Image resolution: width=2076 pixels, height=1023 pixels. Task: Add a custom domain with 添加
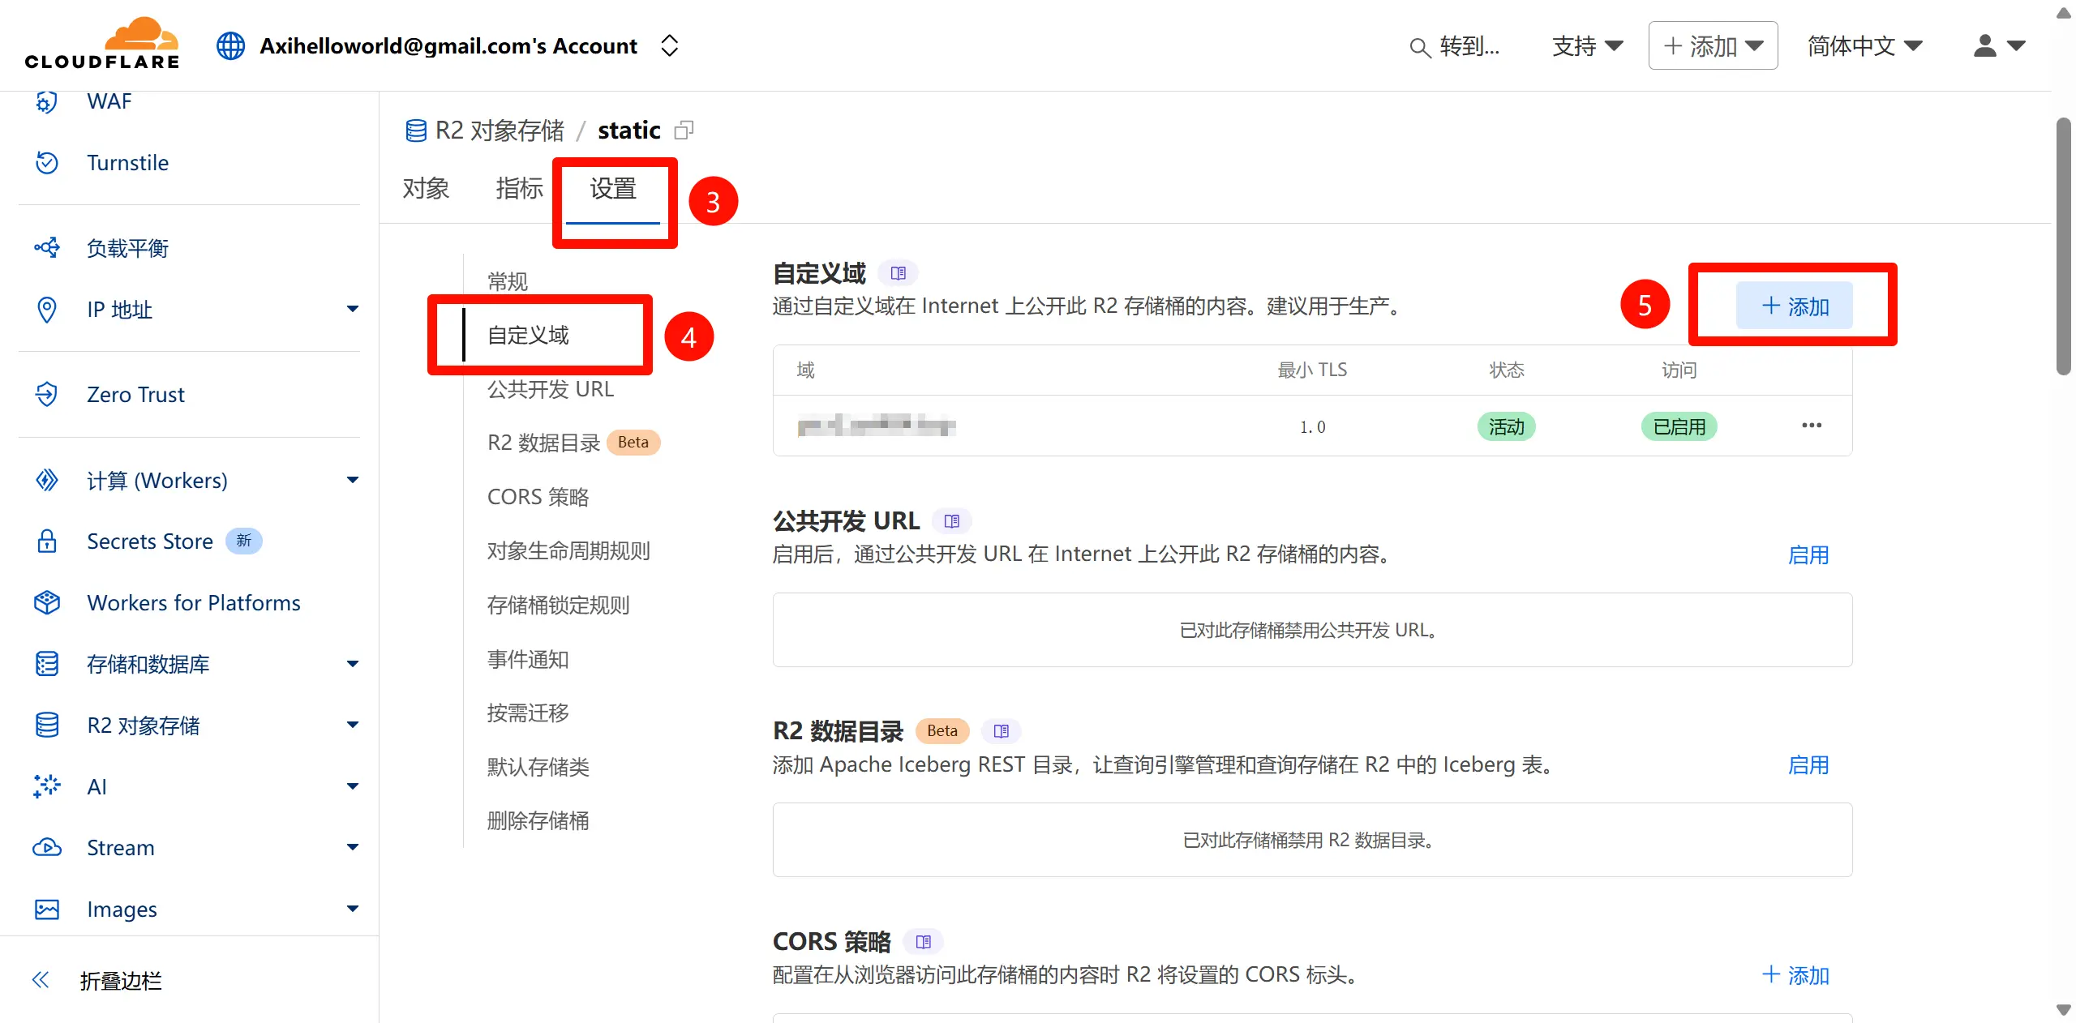coord(1794,306)
